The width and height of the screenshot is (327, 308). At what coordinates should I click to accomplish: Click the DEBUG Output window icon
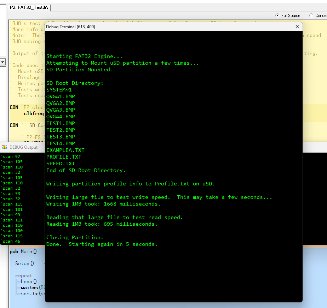(5, 147)
